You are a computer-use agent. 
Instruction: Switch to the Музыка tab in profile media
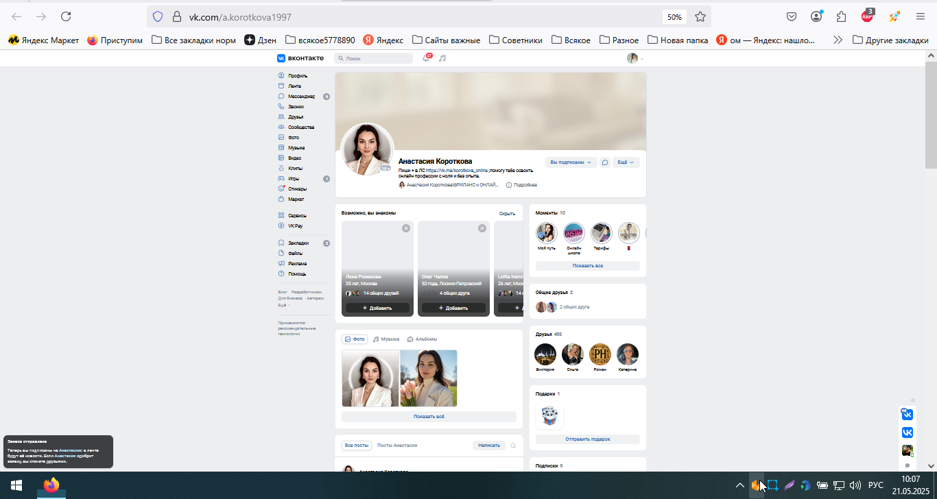click(x=386, y=339)
